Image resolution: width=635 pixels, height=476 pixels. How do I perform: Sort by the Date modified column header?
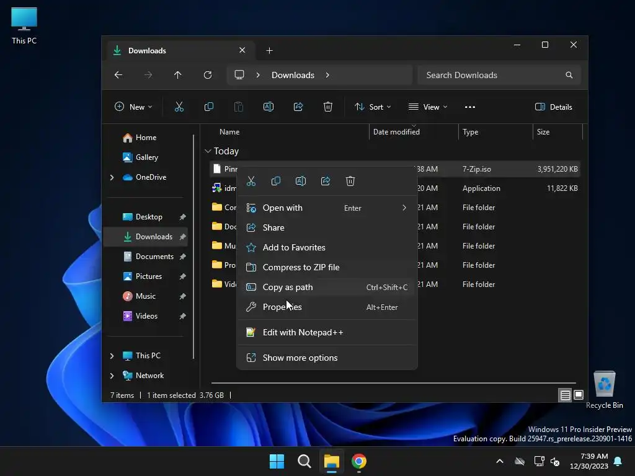[x=414, y=132]
